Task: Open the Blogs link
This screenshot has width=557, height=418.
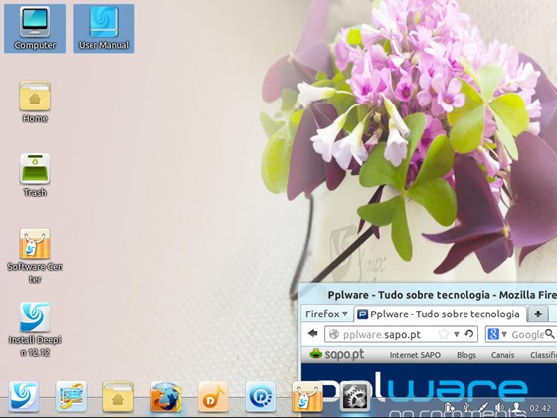Action: coord(466,355)
